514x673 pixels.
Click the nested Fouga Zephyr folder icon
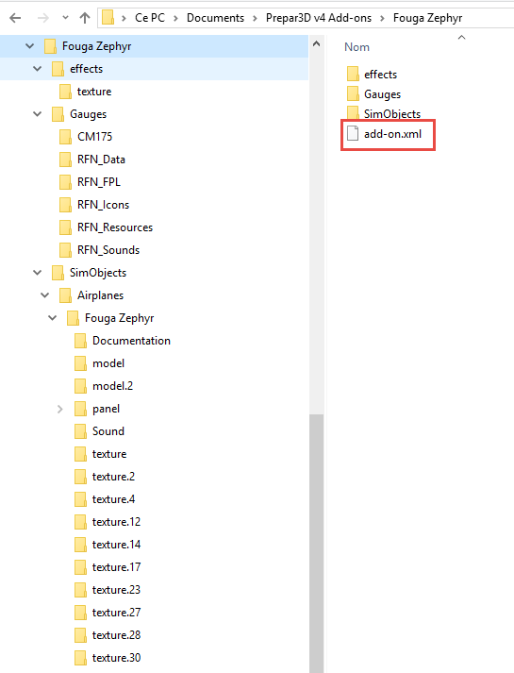point(73,318)
